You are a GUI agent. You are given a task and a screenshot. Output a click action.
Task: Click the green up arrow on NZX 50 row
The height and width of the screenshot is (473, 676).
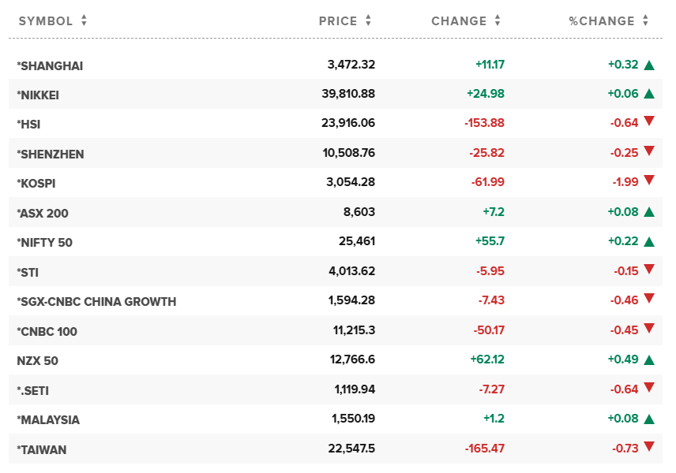[649, 360]
